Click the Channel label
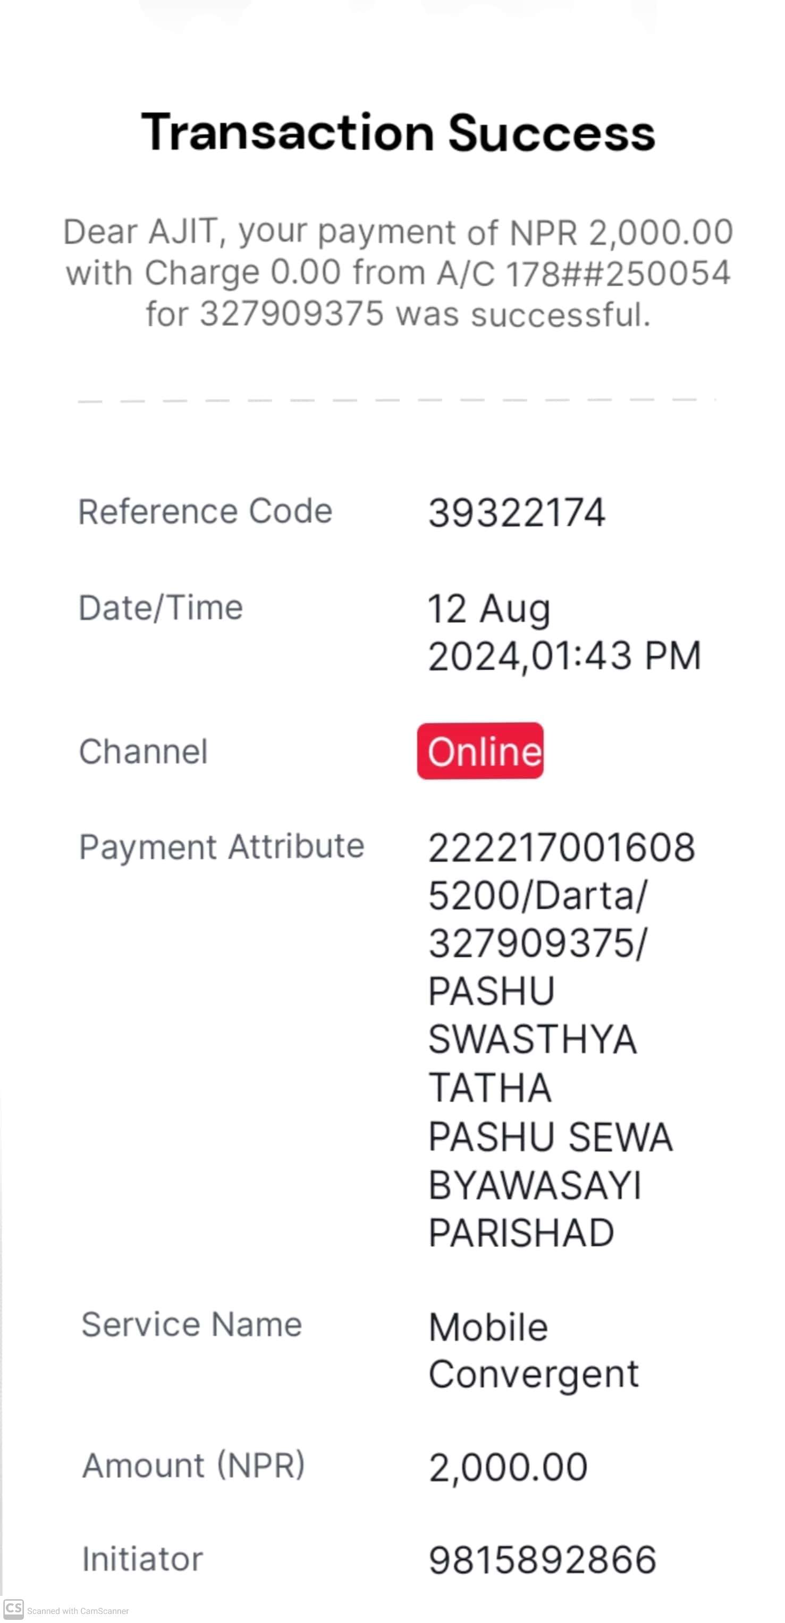 143,751
